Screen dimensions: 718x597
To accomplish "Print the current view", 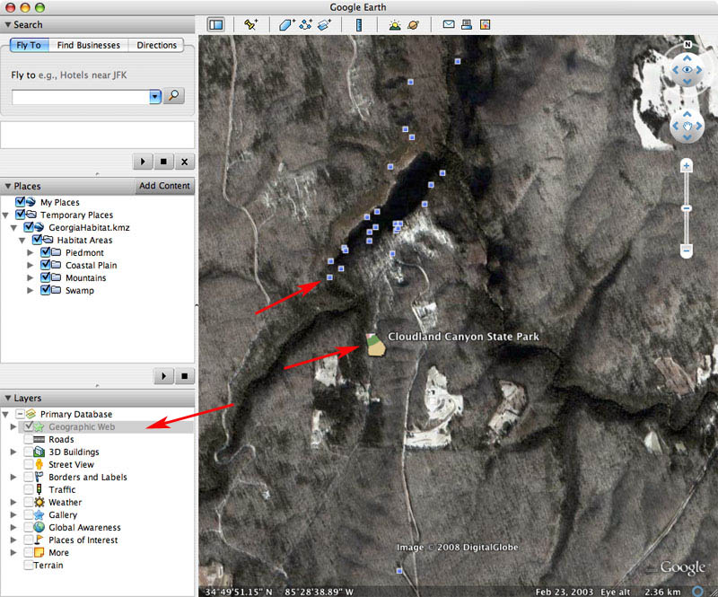I will [467, 24].
